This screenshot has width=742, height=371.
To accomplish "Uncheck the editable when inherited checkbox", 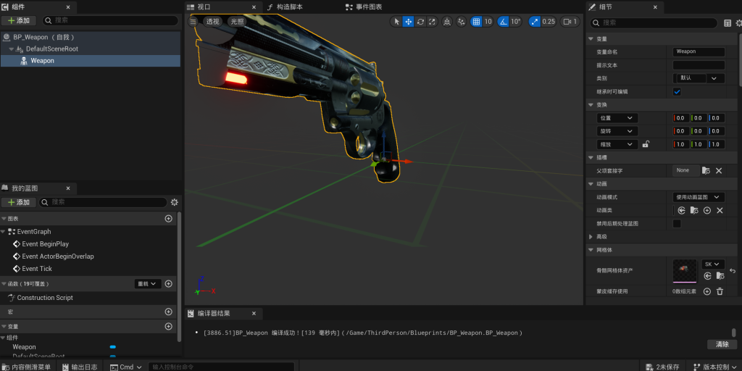I will [677, 92].
